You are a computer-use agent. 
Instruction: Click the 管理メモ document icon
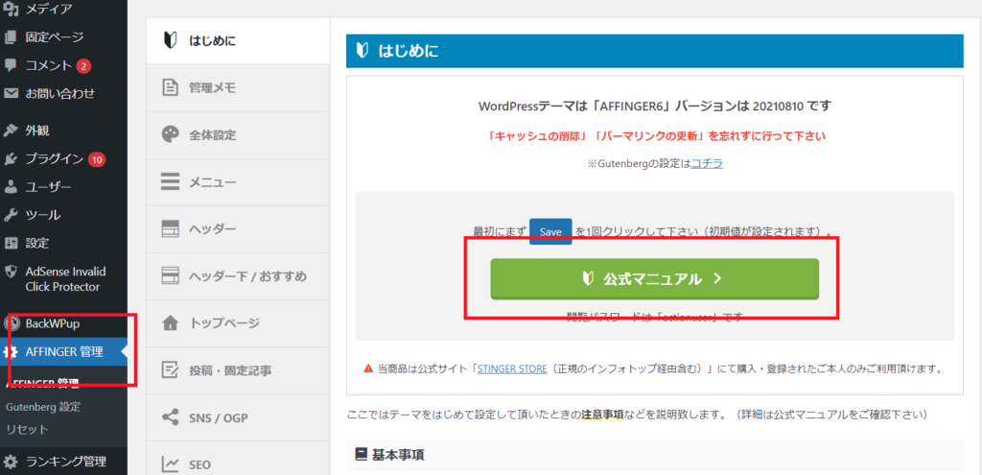[x=170, y=87]
